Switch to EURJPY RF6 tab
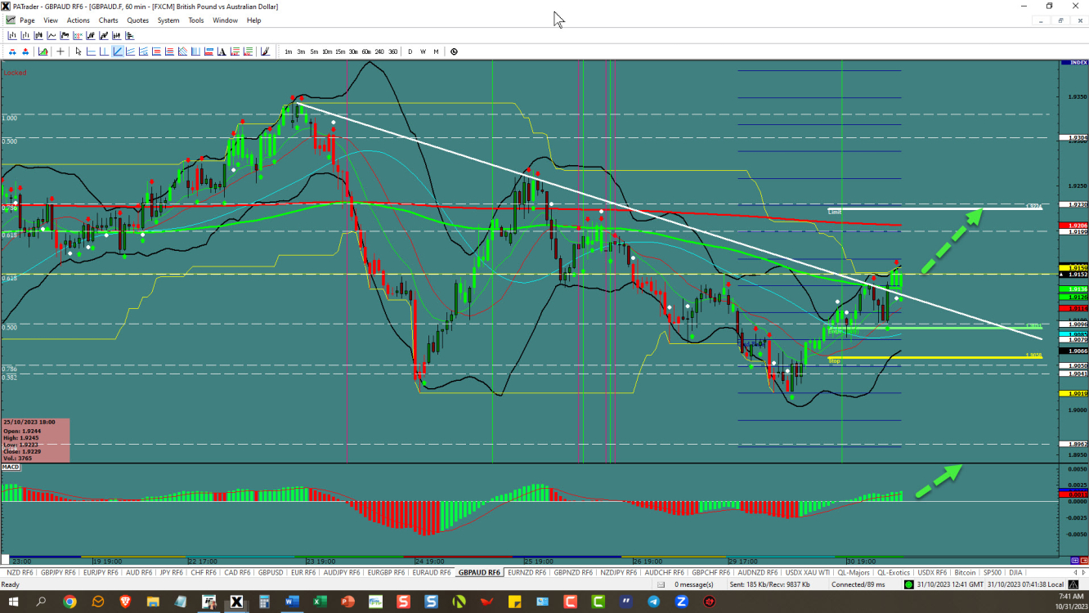Image resolution: width=1089 pixels, height=613 pixels. pyautogui.click(x=101, y=572)
